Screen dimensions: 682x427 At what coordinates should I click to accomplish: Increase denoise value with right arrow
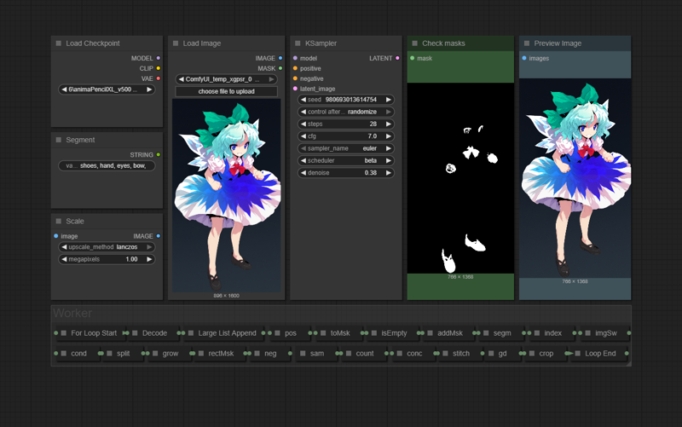pos(389,173)
